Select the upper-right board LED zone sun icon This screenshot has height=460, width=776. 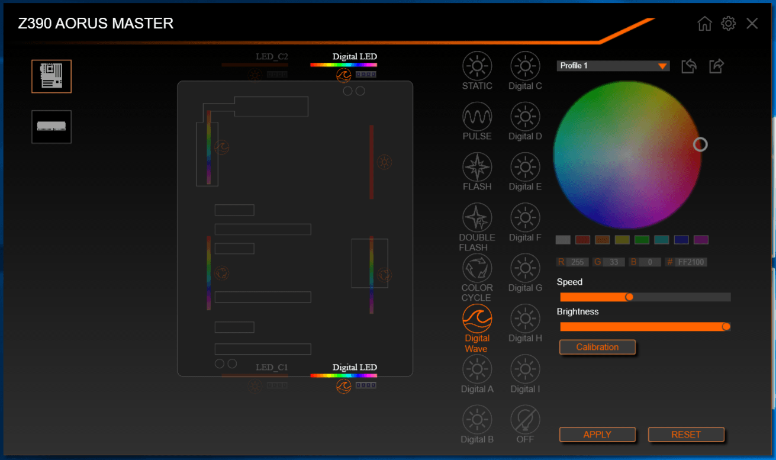tap(385, 162)
